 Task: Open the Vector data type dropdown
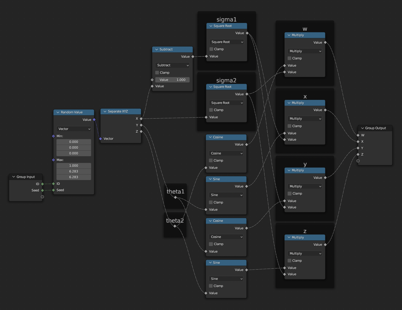click(x=74, y=129)
